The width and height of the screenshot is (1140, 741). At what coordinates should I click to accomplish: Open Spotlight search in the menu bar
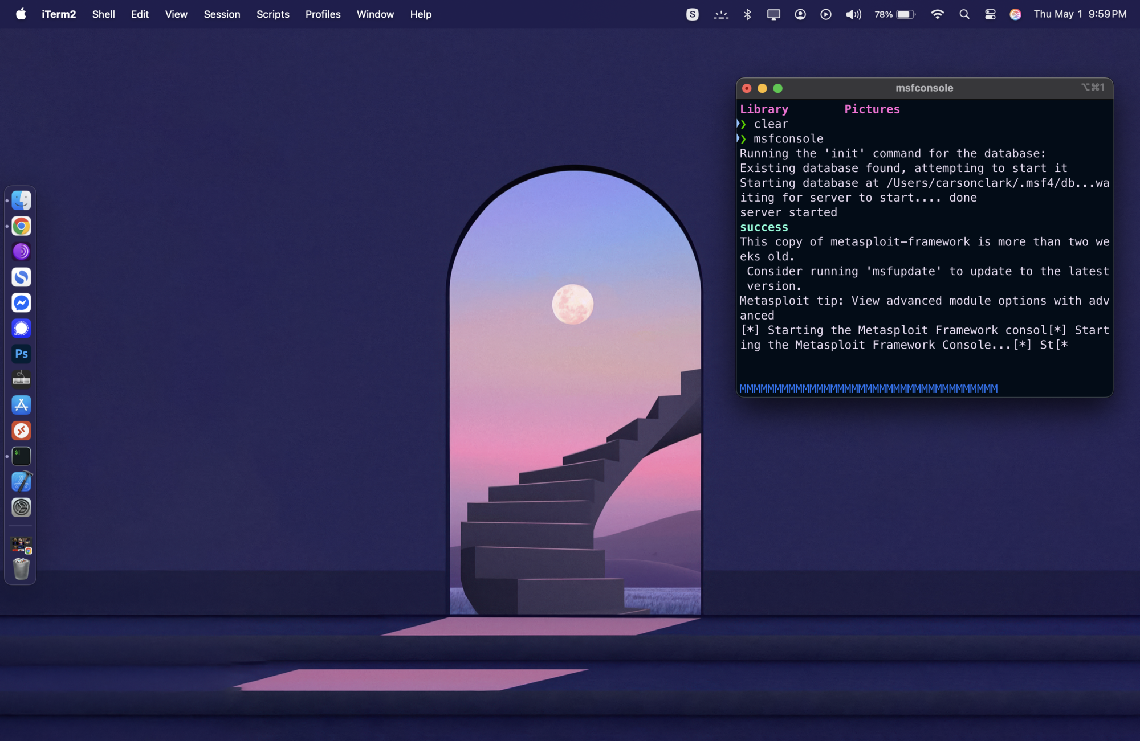tap(964, 14)
